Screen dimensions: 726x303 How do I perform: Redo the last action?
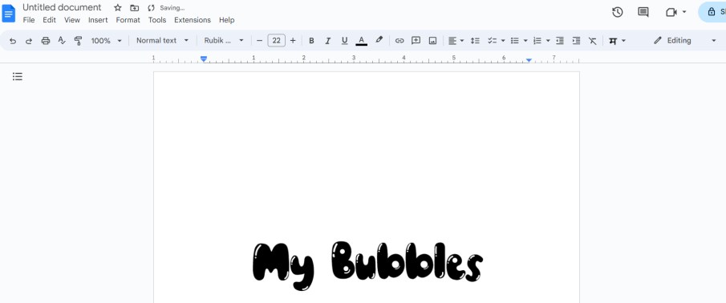coord(29,41)
